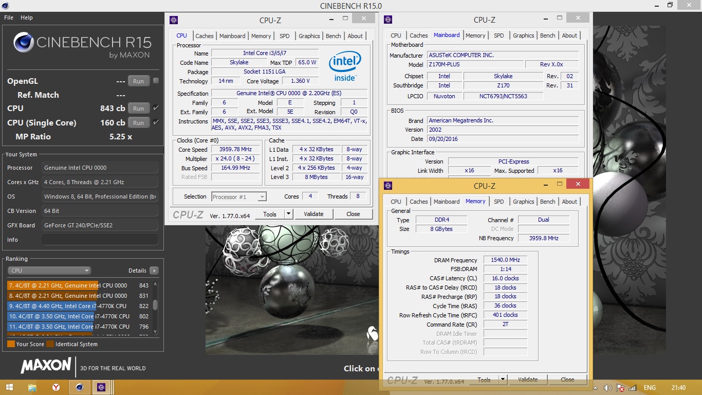Switch to the SPD tab in the CPU window

[x=285, y=36]
